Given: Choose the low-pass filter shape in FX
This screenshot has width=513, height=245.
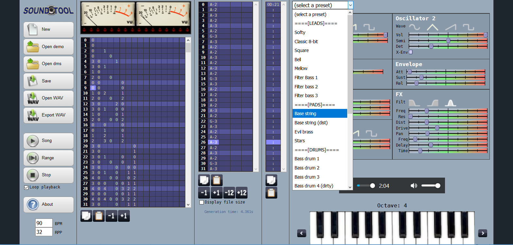Looking at the screenshot, I should click(414, 103).
